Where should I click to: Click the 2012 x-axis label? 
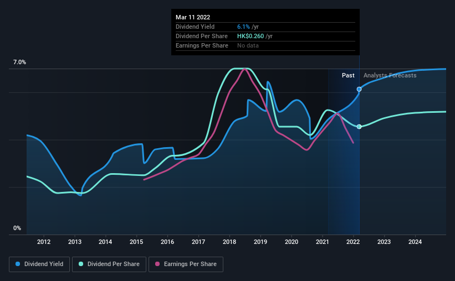[44, 242]
